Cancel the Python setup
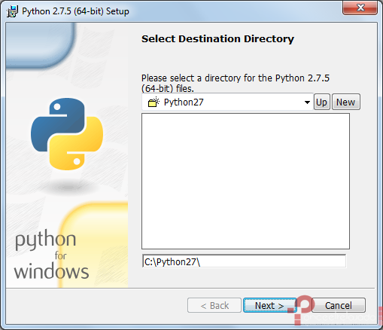The width and height of the screenshot is (383, 330). pyautogui.click(x=339, y=305)
